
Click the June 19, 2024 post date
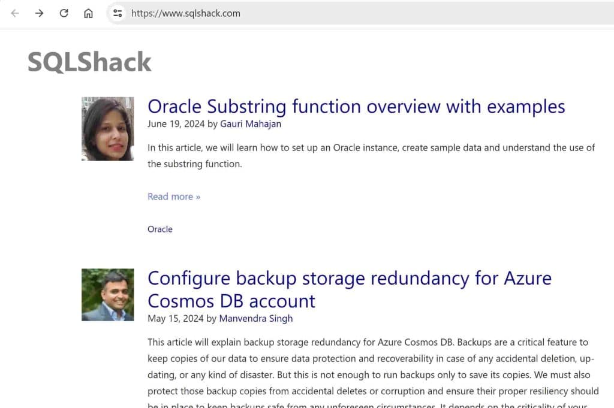[x=176, y=124]
